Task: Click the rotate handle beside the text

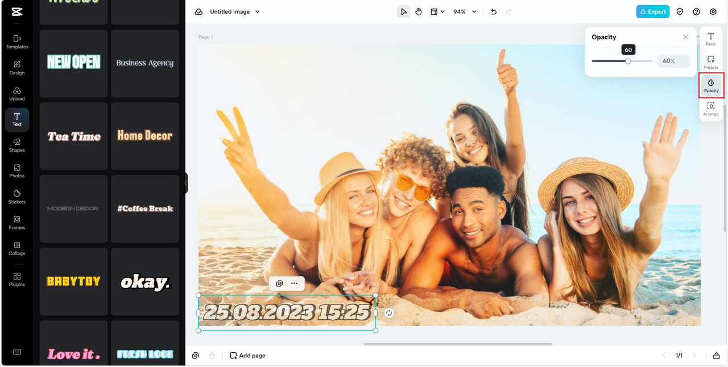Action: 389,313
